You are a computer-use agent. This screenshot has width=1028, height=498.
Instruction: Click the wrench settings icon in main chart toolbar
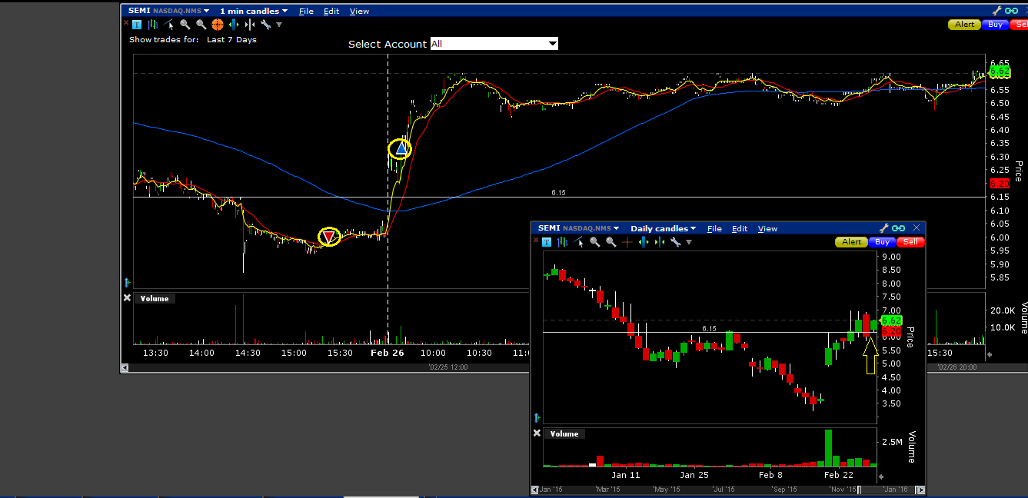coord(266,25)
